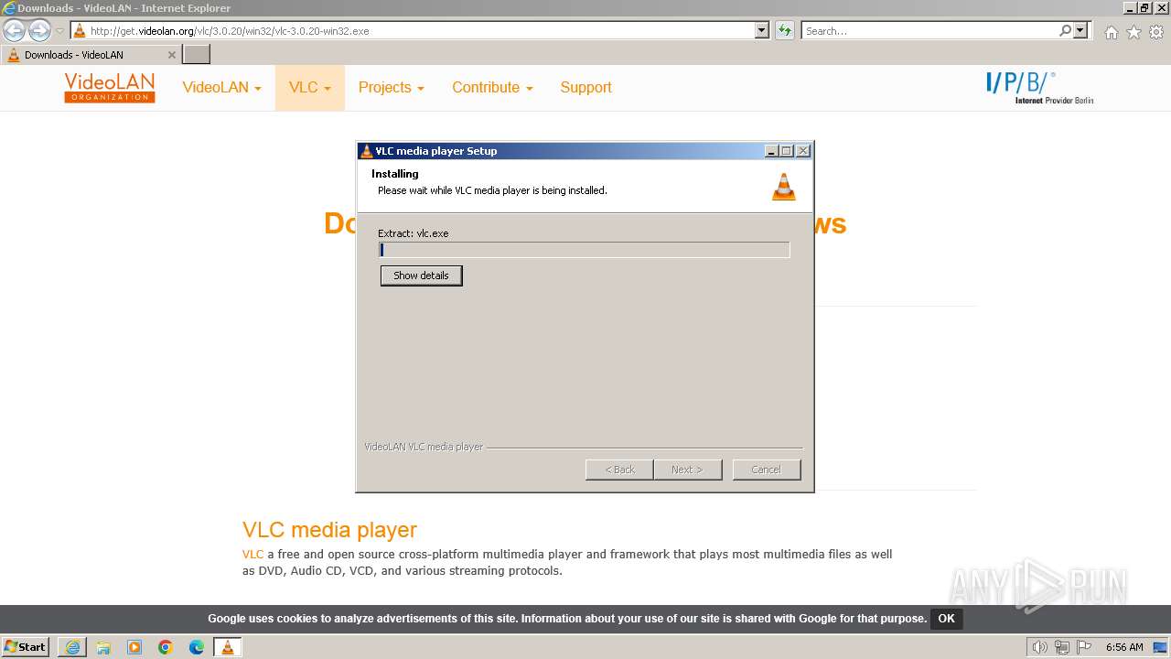Viewport: 1171px width, 659px height.
Task: Open File Explorer folder taskbar icon
Action: [x=103, y=647]
